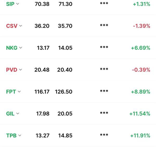The width and height of the screenshot is (156, 156).
Task: Tap the +6.69% gain on NKG
Action: pos(141,48)
